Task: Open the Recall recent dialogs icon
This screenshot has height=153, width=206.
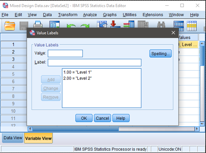Action: point(54,24)
